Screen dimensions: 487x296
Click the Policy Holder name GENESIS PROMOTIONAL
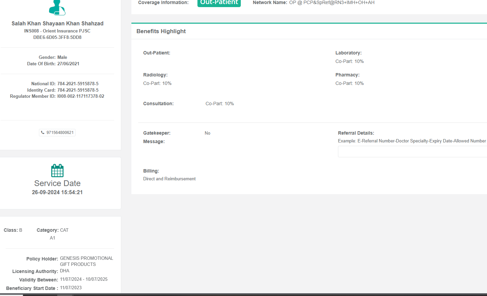(x=86, y=258)
